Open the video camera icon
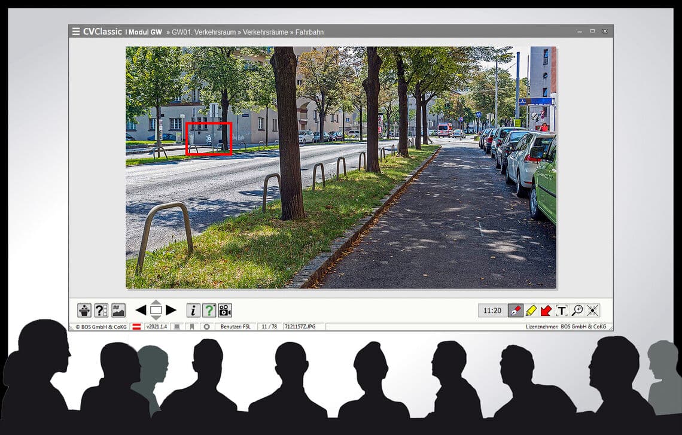This screenshot has width=682, height=435. point(225,310)
